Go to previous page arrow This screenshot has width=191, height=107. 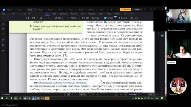click(x=76, y=95)
